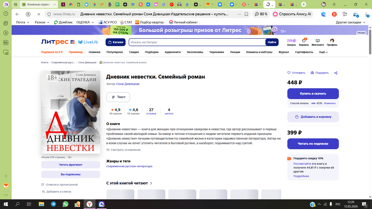This screenshot has height=209, width=372.
Task: Open a new browser tab with plus
Action: pyautogui.click(x=304, y=4)
